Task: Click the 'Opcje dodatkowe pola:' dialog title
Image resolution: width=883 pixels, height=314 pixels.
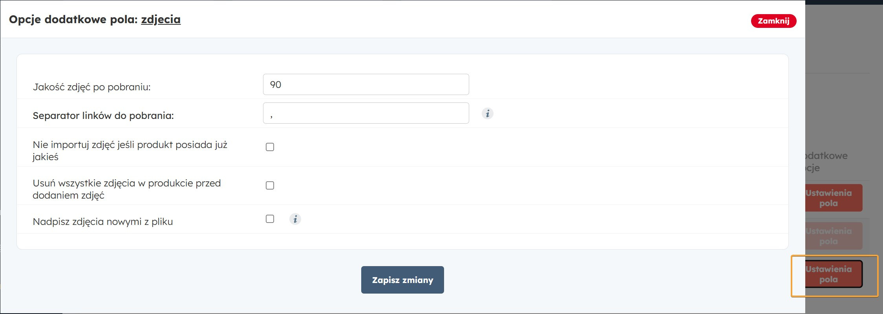Action: tap(73, 19)
